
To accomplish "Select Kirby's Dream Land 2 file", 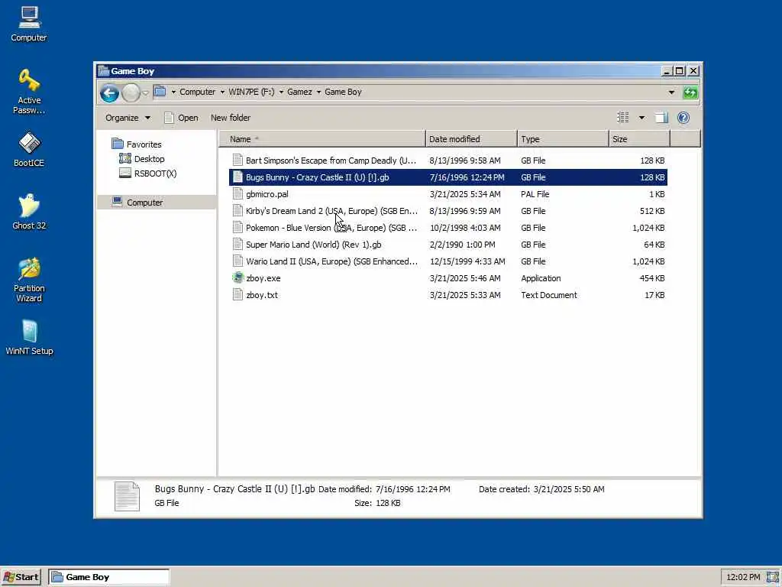I will point(448,211).
